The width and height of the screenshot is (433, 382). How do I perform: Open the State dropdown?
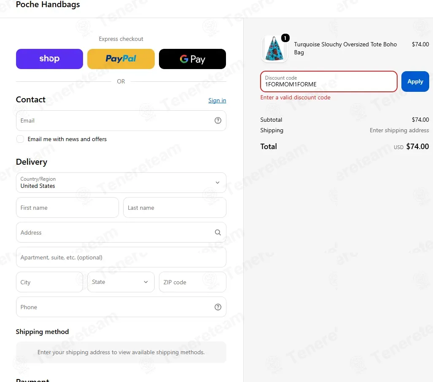coord(121,282)
